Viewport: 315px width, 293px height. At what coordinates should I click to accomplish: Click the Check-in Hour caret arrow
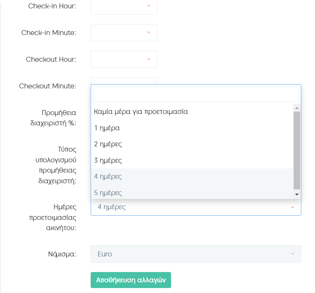tap(149, 6)
